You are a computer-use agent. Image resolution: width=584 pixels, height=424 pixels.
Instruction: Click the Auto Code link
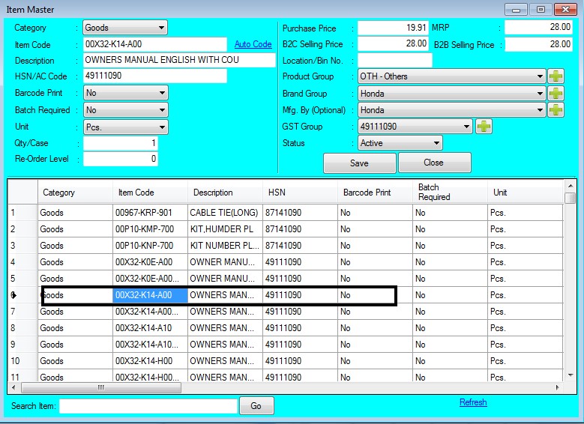point(253,44)
